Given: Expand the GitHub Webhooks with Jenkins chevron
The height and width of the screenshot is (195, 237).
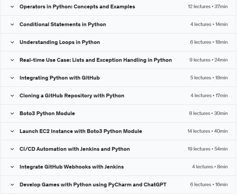Looking at the screenshot, I should (x=12, y=167).
